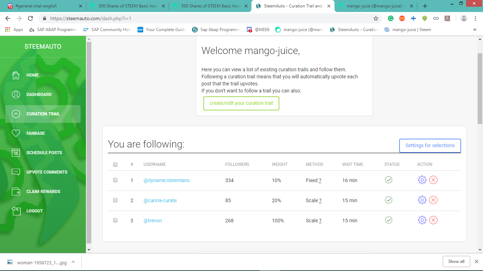Unfollow @dynamicsteemians with red X icon
The image size is (483, 271).
pos(433,180)
